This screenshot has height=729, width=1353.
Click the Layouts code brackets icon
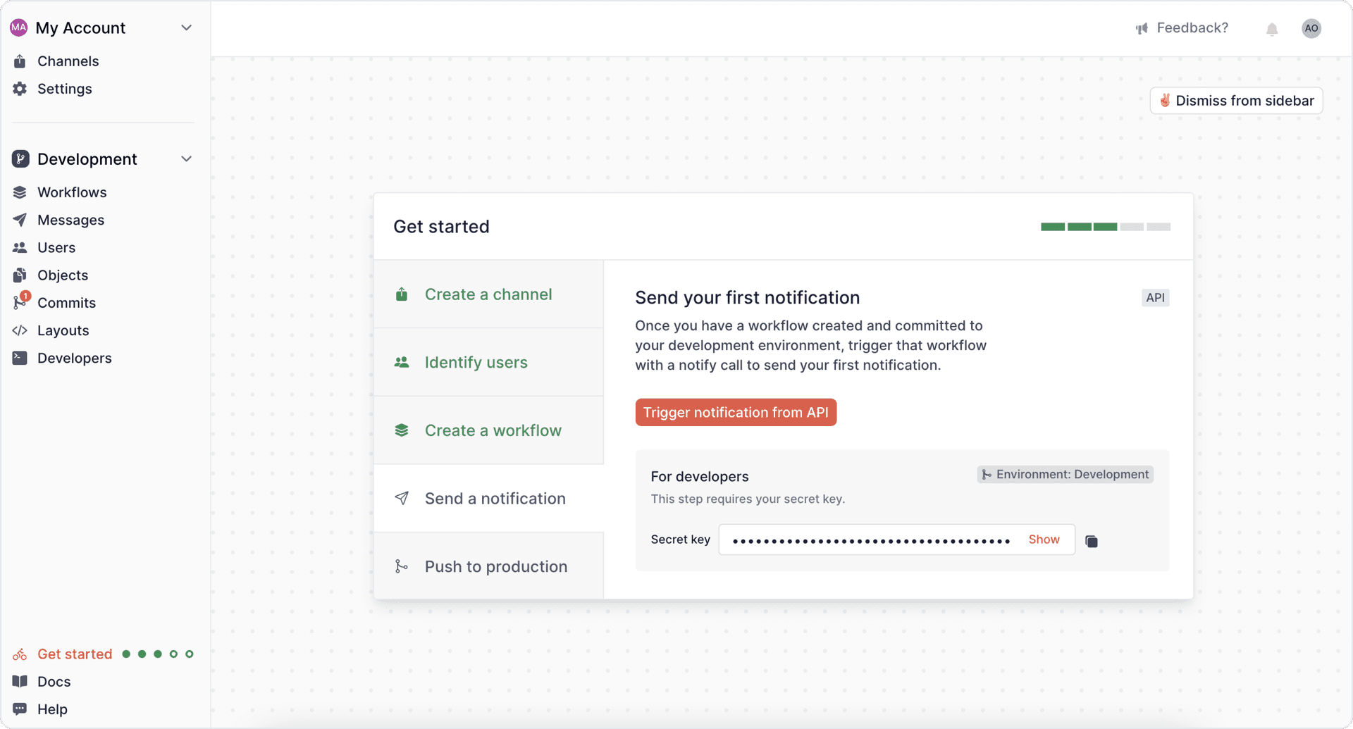[x=20, y=330]
